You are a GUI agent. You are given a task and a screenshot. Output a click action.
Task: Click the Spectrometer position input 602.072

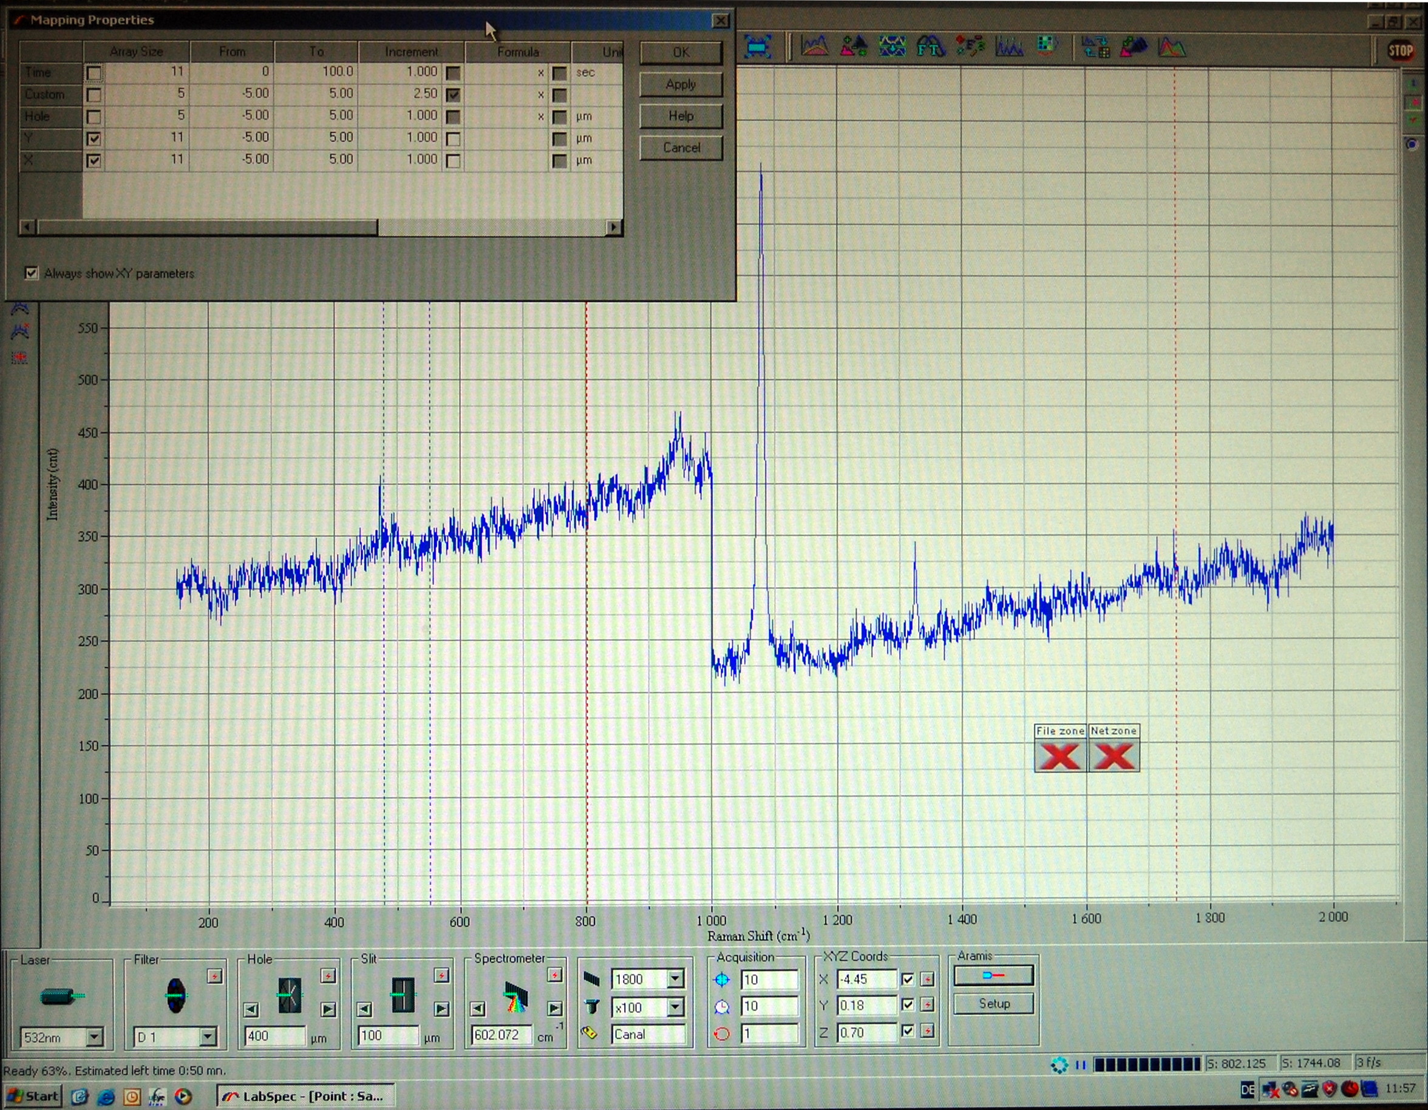[501, 1035]
